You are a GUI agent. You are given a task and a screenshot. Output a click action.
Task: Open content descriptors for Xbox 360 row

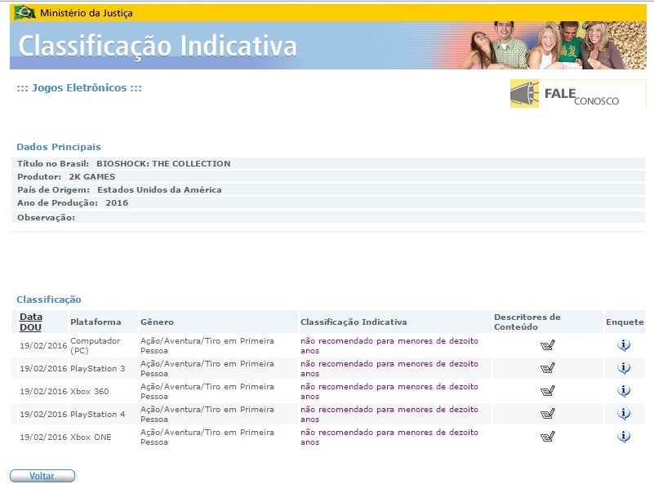click(547, 391)
